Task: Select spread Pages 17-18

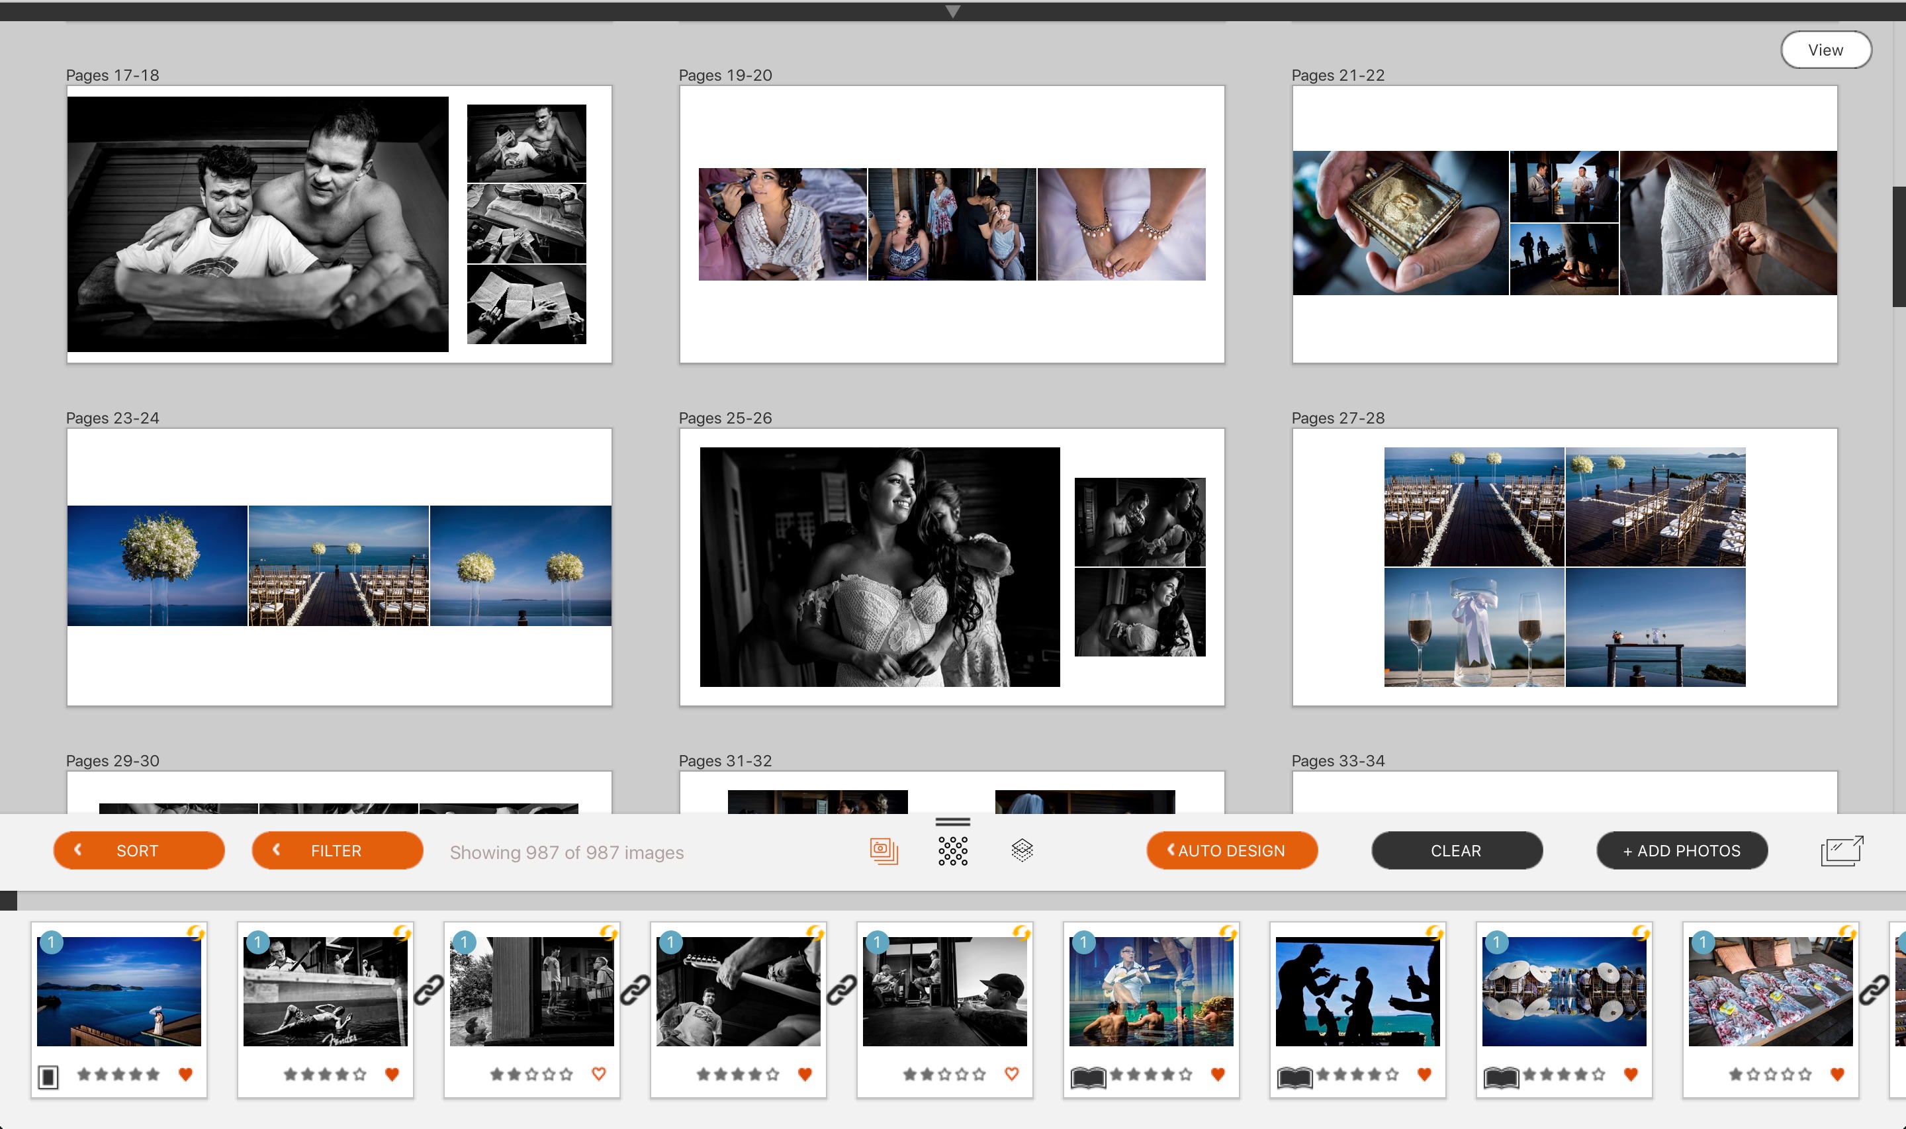Action: [x=340, y=224]
